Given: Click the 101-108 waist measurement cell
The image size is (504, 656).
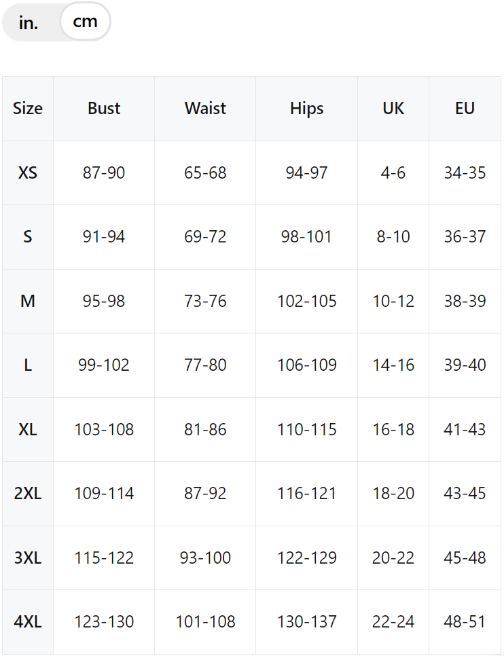Looking at the screenshot, I should point(205,622).
